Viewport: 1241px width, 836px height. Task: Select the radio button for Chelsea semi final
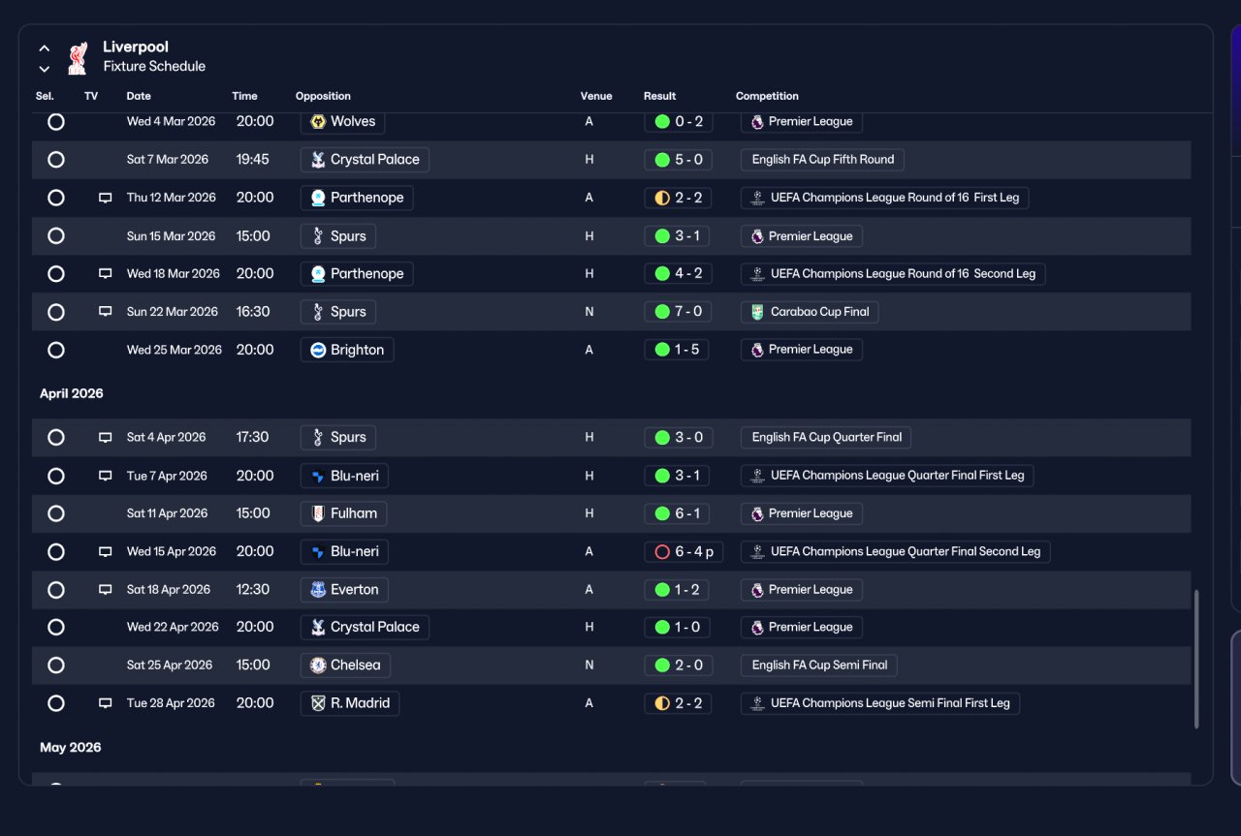click(56, 666)
